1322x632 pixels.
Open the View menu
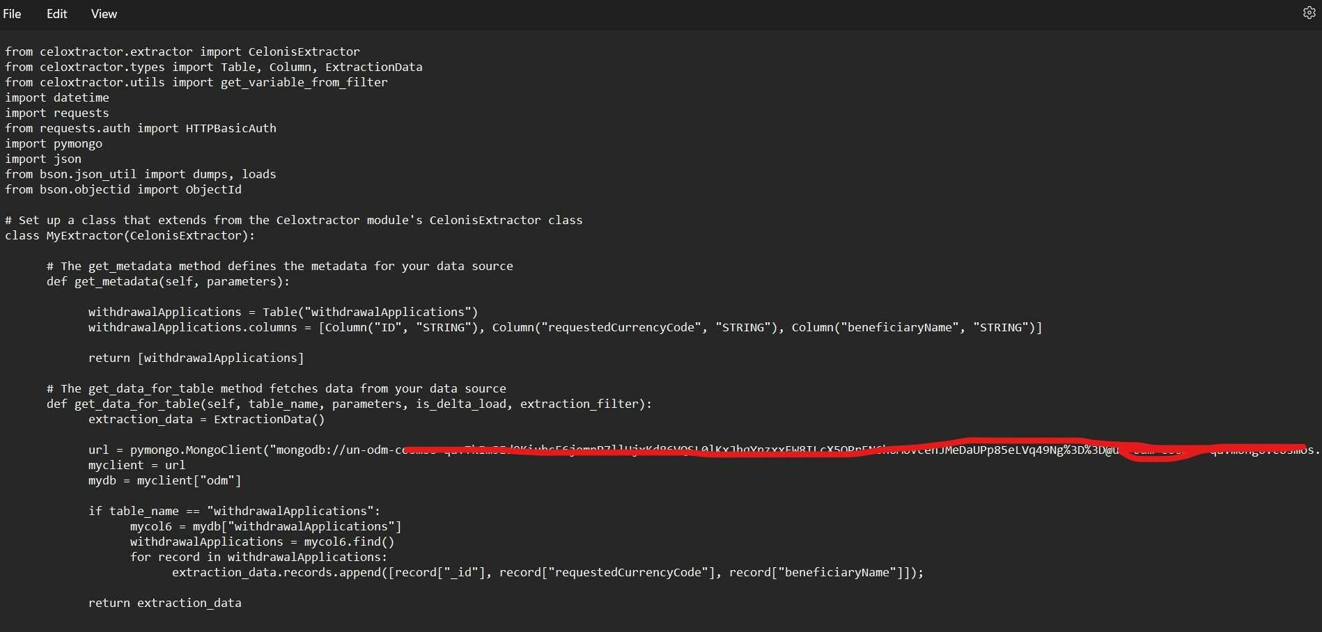[x=104, y=14]
